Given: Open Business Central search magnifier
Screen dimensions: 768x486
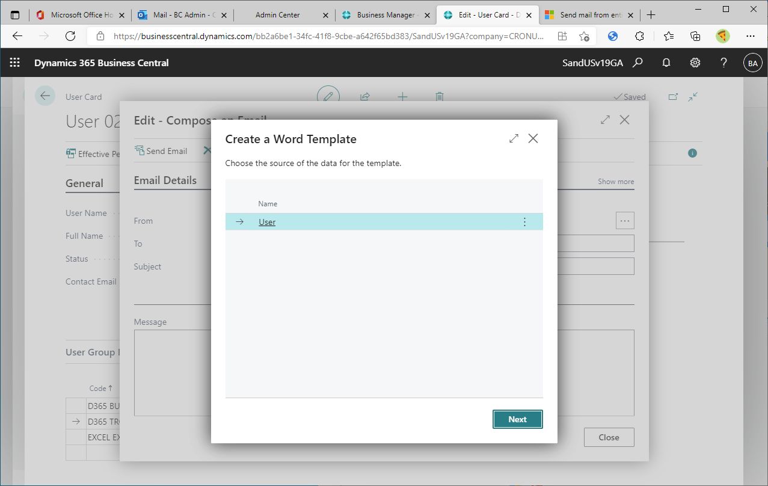Looking at the screenshot, I should click(x=638, y=62).
